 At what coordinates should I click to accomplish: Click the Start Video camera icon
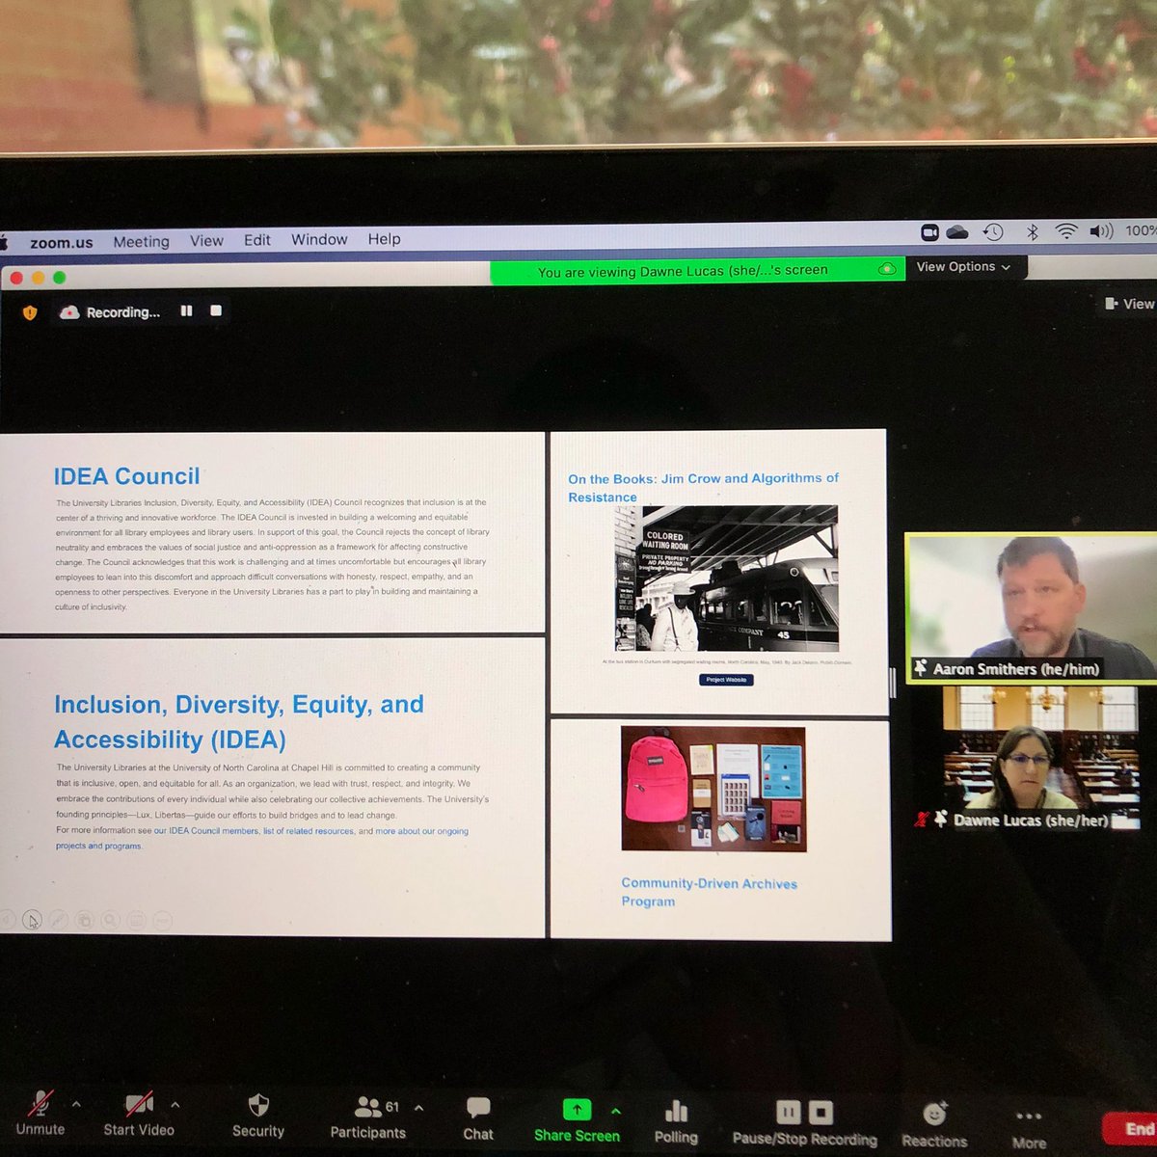pyautogui.click(x=139, y=1103)
